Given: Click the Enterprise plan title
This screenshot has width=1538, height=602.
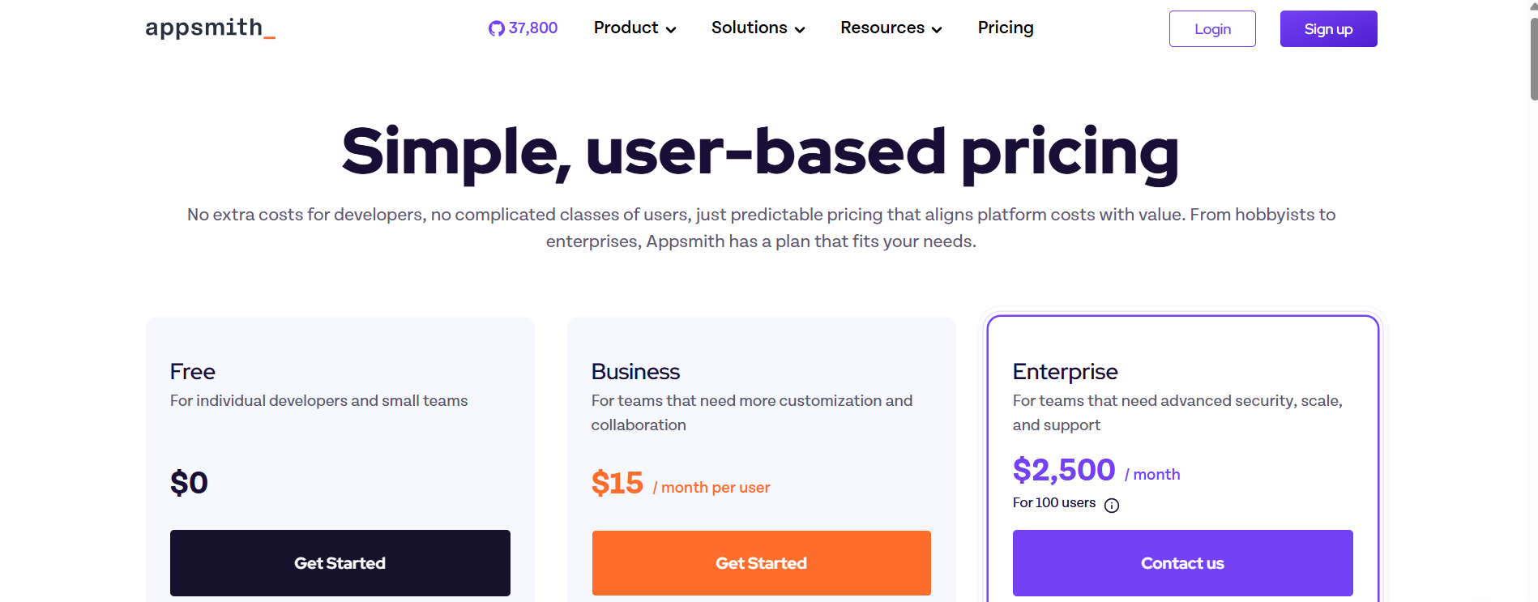Looking at the screenshot, I should (1065, 372).
